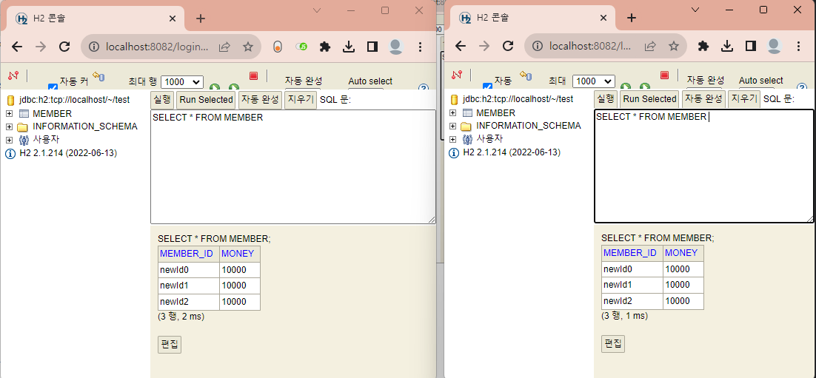Viewport: 816px width, 378px height.
Task: Click the red stop icon in left window
Action: 253,76
